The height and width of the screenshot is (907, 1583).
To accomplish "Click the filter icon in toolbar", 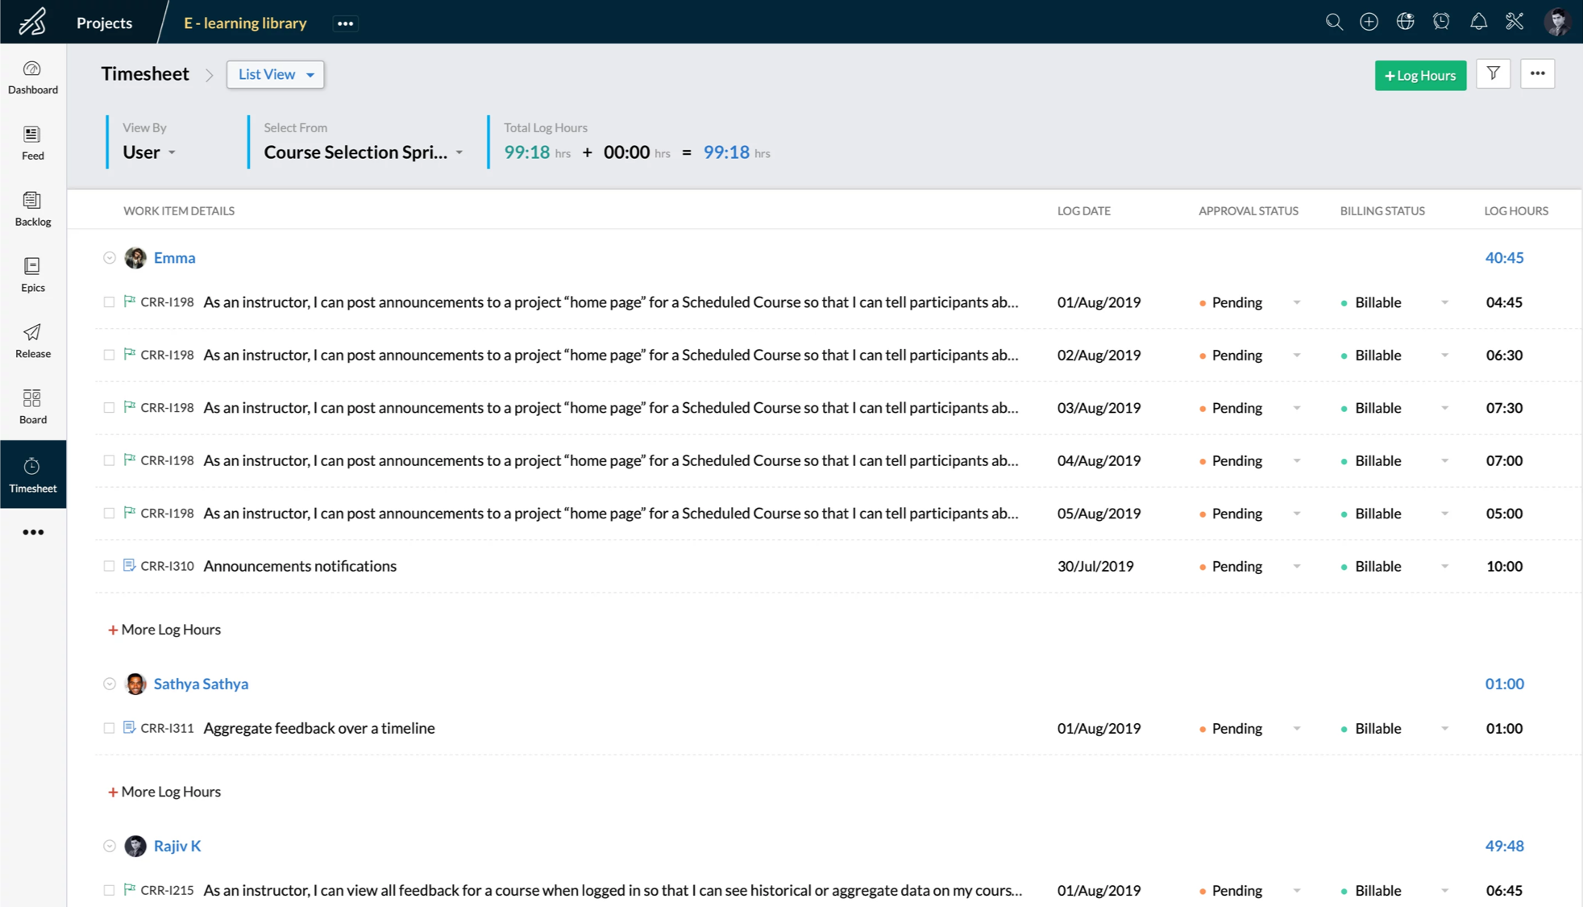I will 1494,74.
